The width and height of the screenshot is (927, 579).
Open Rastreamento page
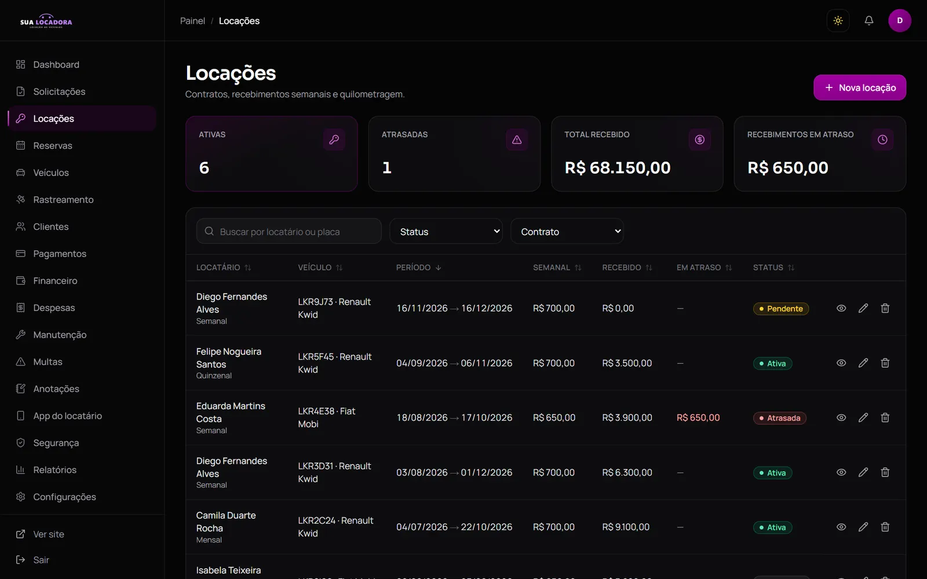pyautogui.click(x=82, y=200)
